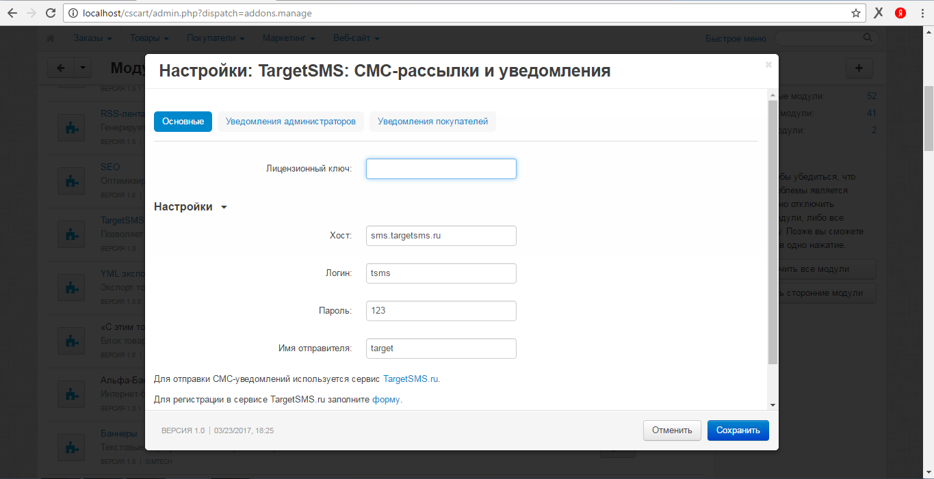Viewport: 934px width, 479px height.
Task: Open the Yandex extension icon
Action: (900, 13)
